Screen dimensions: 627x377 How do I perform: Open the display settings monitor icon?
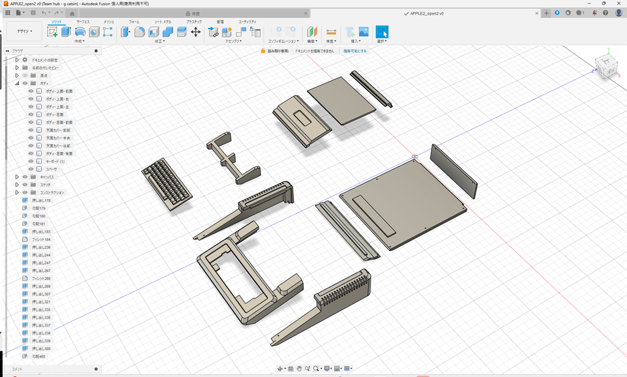327,368
